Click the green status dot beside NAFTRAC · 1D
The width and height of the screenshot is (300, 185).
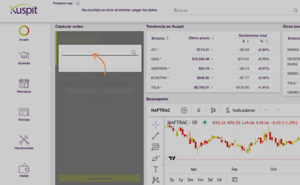(x=205, y=122)
